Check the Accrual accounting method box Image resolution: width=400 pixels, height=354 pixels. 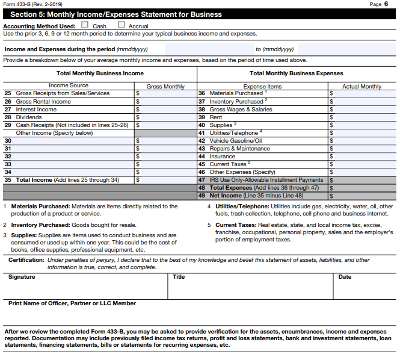[x=122, y=25]
